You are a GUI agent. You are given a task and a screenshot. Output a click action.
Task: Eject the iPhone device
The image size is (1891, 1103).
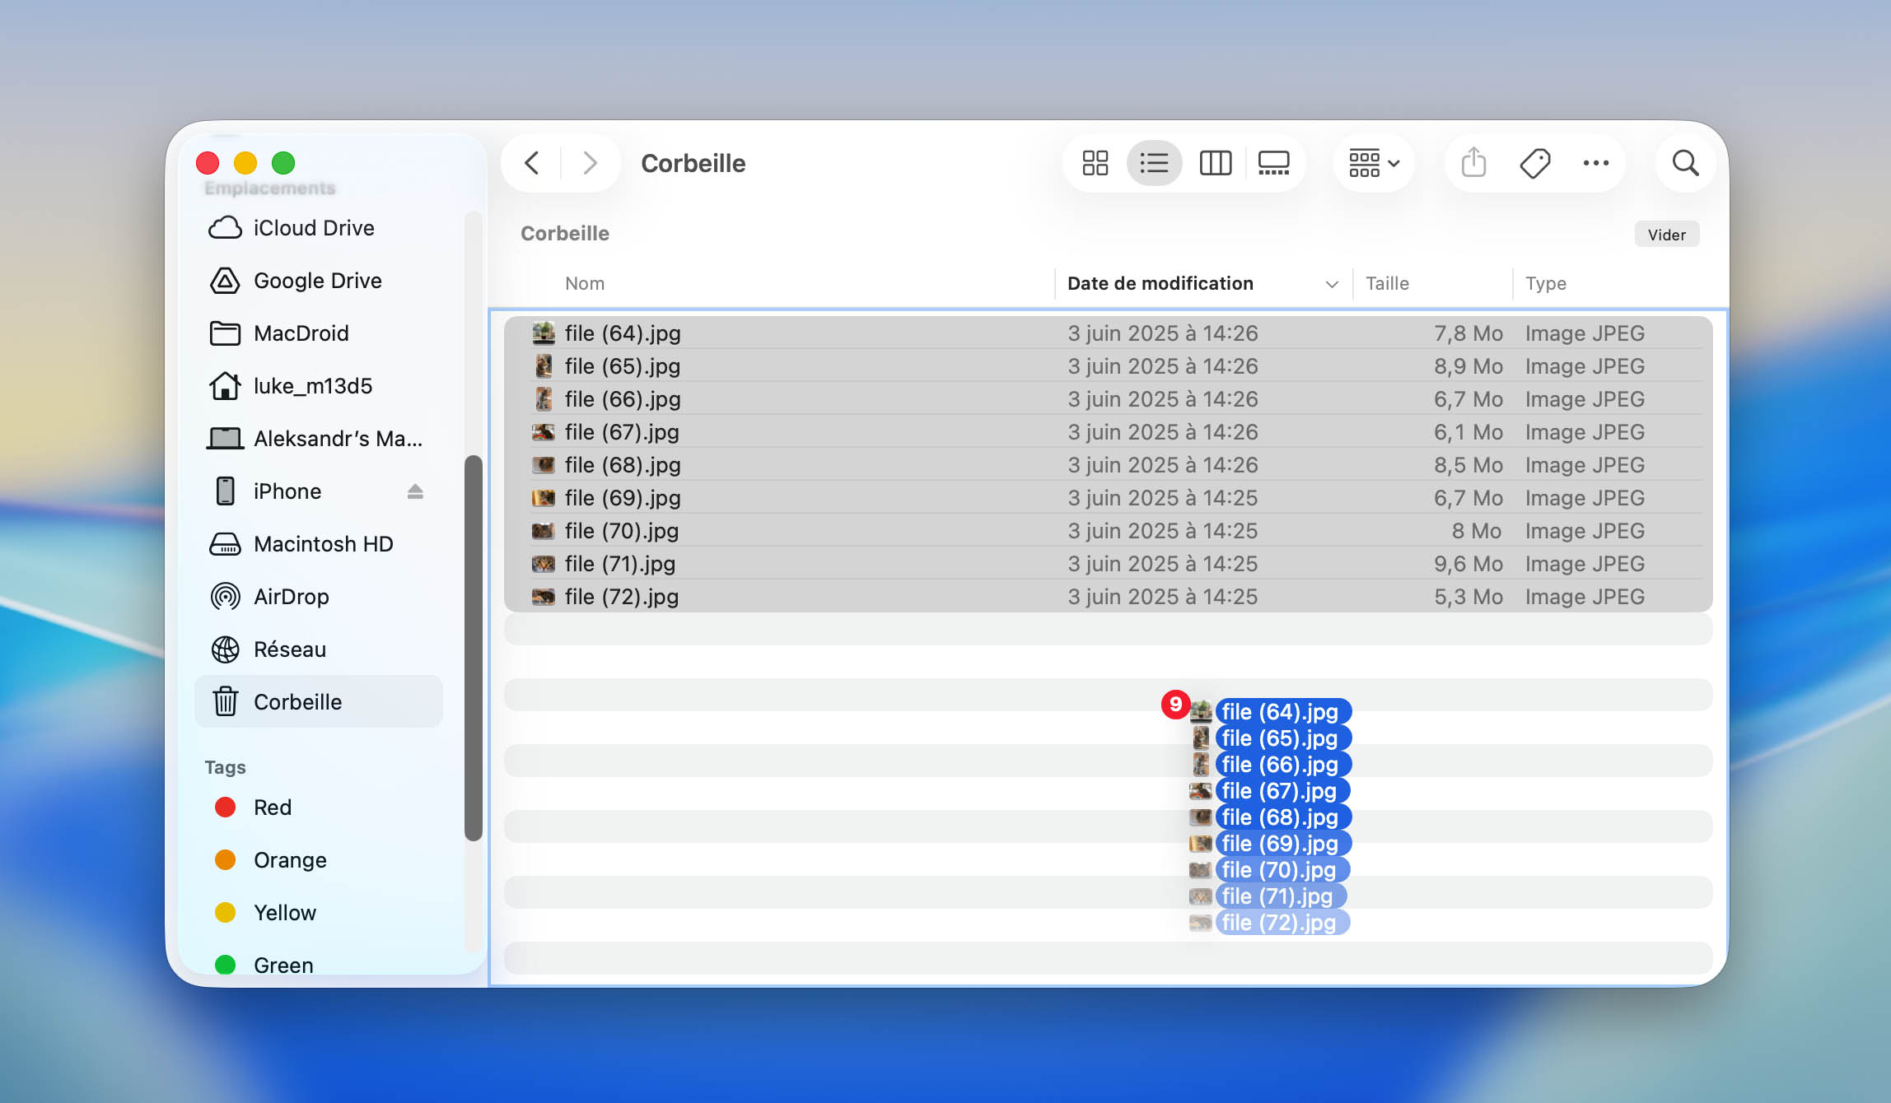415,491
